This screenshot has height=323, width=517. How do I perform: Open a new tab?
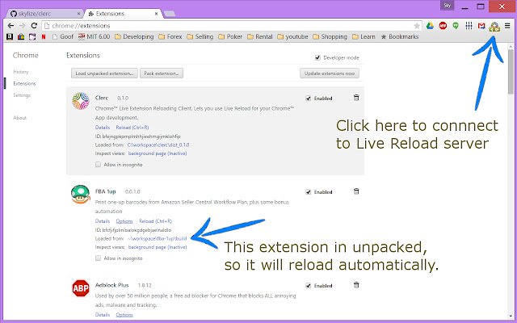(x=170, y=14)
